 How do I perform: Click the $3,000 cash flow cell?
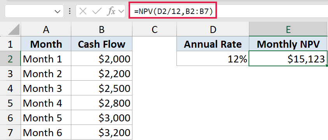[x=102, y=118]
